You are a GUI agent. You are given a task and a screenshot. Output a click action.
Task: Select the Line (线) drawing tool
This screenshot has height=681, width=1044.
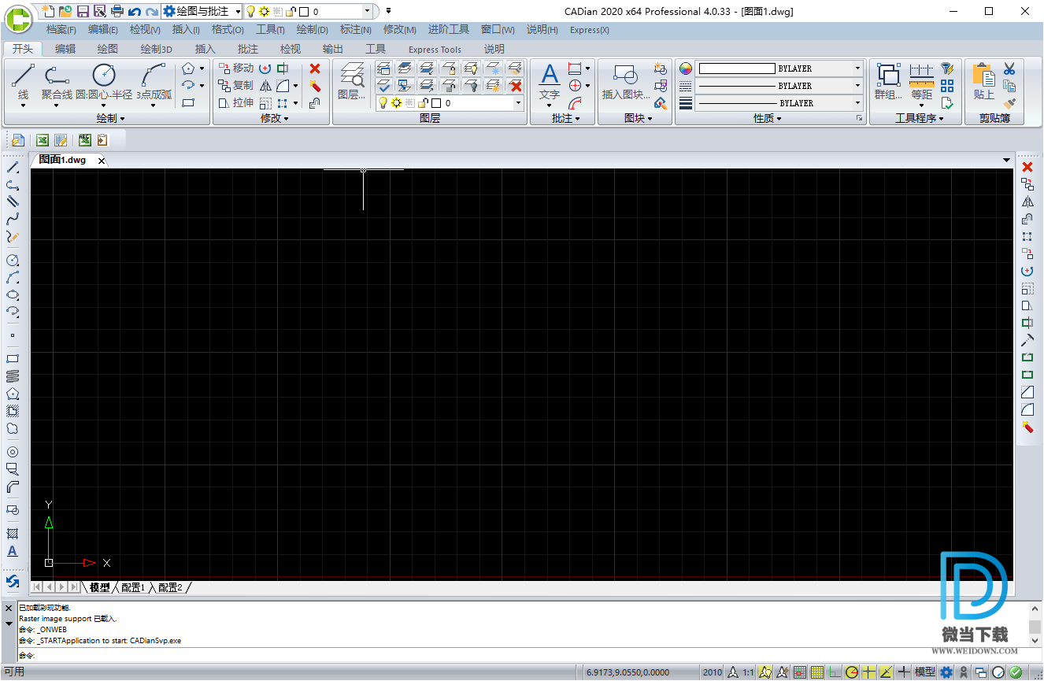23,77
